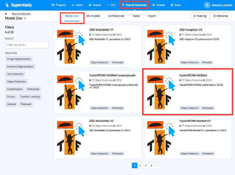This screenshot has width=235, height=175.
Task: Go to pagination page 2
Action: [x=140, y=166]
